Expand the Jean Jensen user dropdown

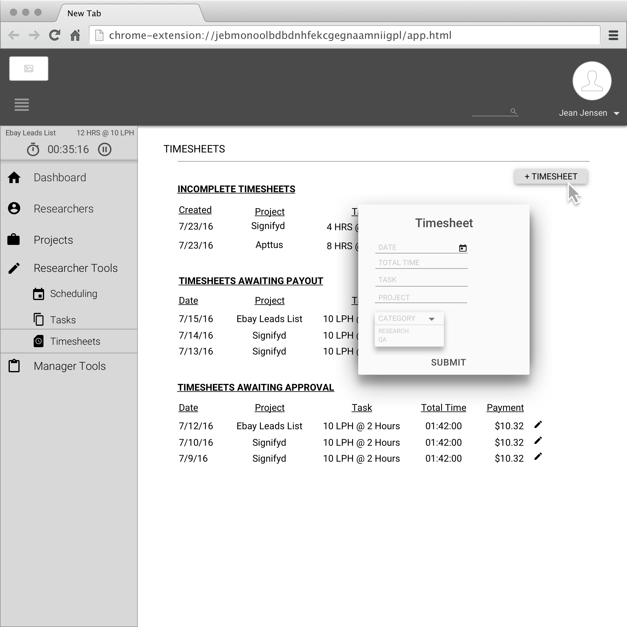617,113
